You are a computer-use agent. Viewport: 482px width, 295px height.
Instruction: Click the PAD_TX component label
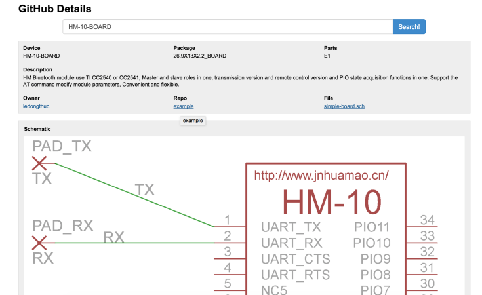pos(62,146)
